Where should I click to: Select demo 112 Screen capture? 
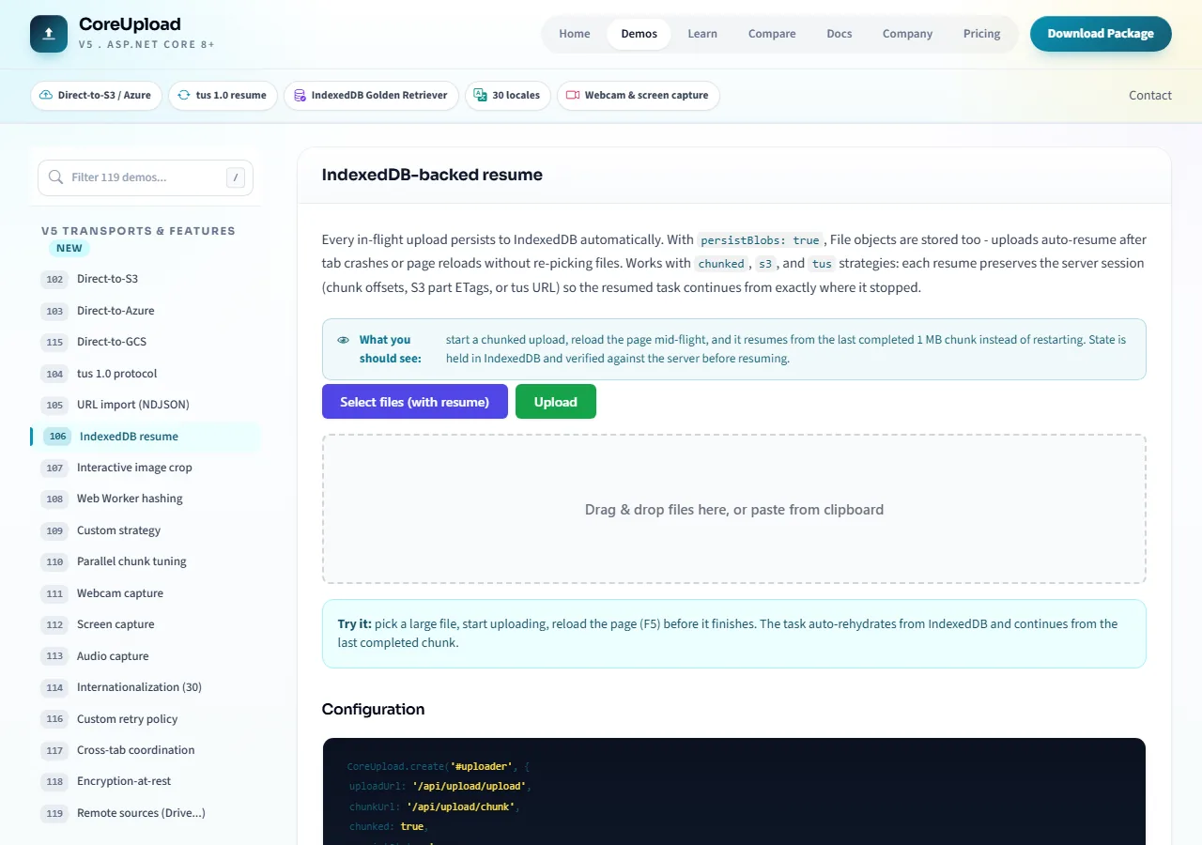pos(146,624)
